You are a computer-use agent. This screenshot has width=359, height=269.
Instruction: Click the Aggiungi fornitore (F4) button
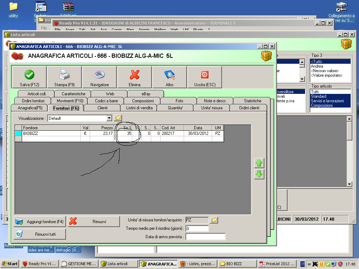click(40, 222)
